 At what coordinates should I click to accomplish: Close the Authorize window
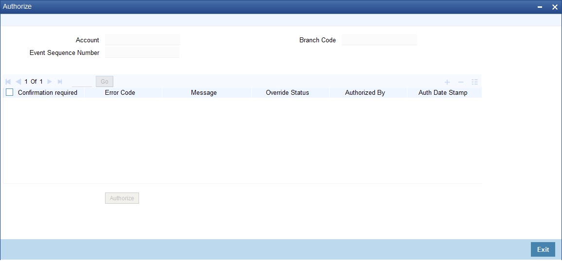coord(555,7)
